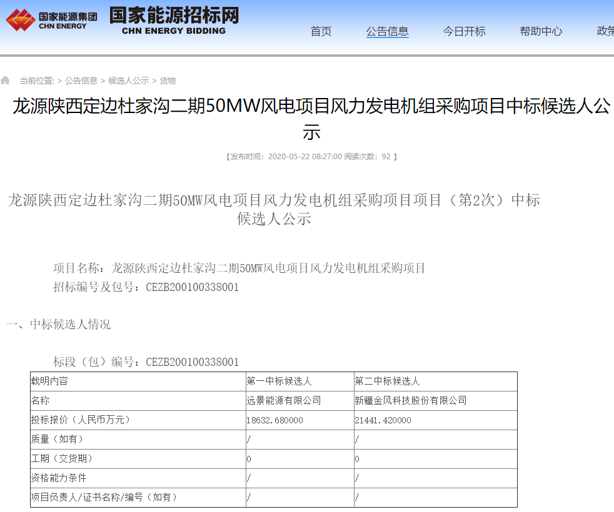Click the 远景能源有限公司 cell
This screenshot has height=512, width=614.
pos(300,400)
